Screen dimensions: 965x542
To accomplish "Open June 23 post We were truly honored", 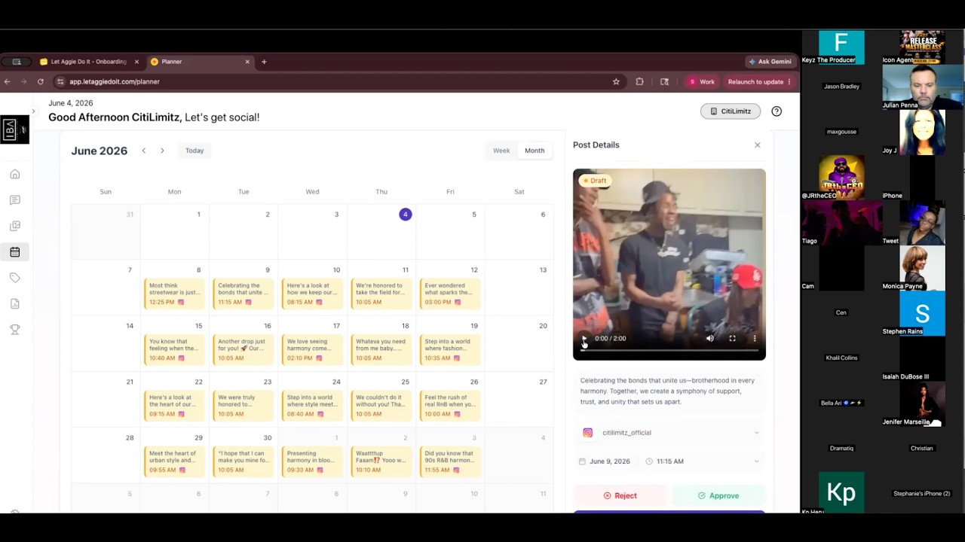I will 243,406.
